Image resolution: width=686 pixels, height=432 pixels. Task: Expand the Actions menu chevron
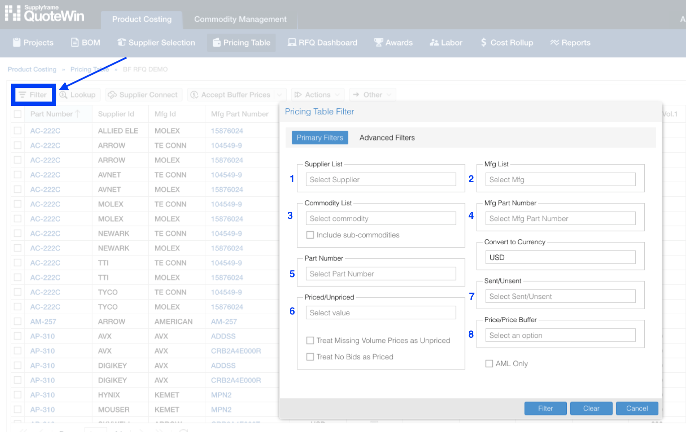(x=337, y=95)
